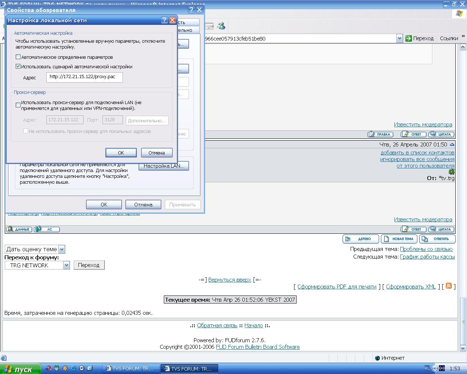Click the Internet Explorer quick launch icon

point(73,369)
